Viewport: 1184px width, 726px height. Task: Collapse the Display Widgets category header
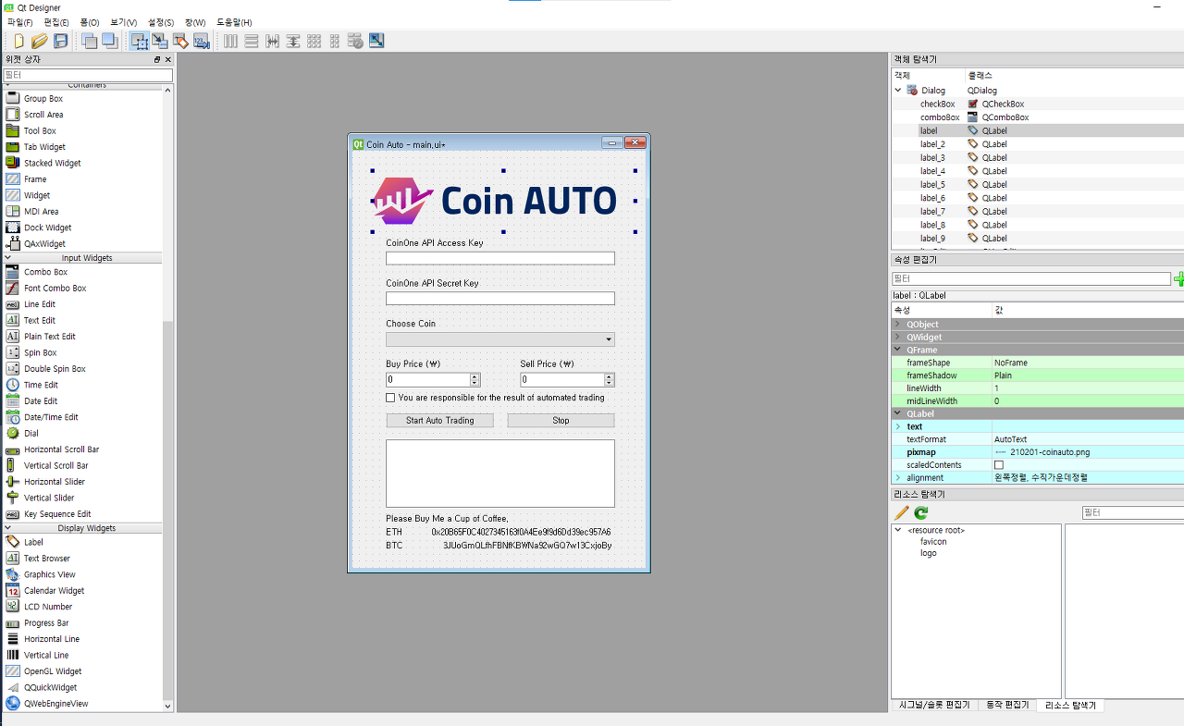pyautogui.click(x=85, y=528)
